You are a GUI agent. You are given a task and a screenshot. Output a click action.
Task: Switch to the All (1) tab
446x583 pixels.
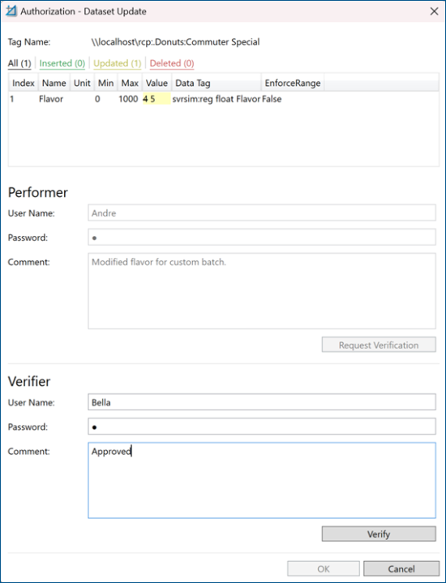click(x=19, y=63)
